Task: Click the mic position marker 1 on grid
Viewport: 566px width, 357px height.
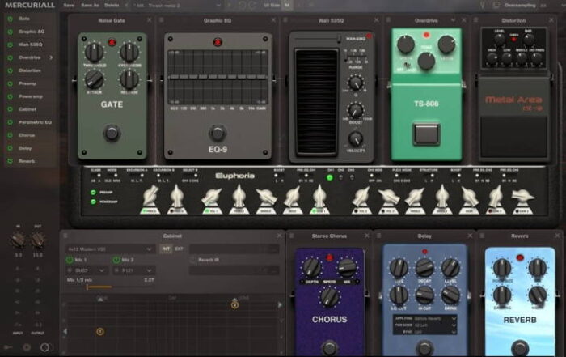Action: point(99,331)
